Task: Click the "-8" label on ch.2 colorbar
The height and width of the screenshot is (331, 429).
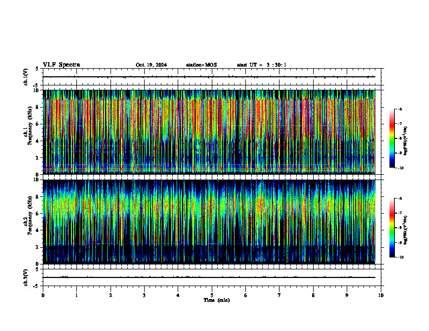Action: (x=400, y=228)
